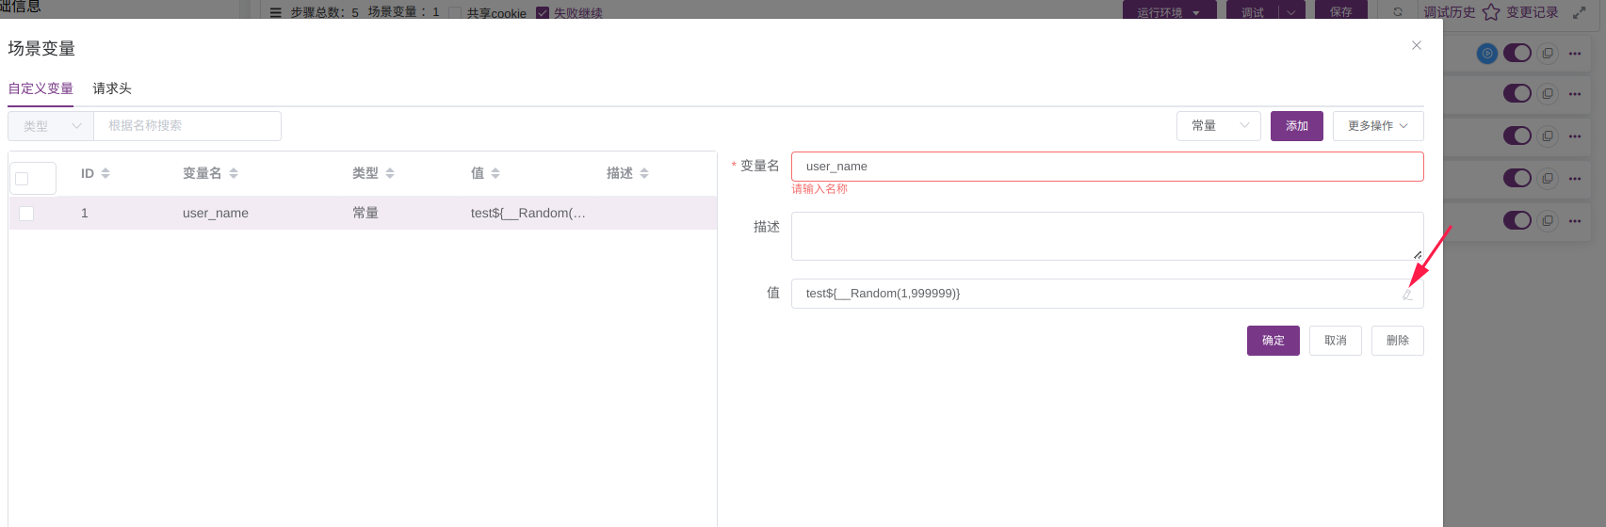This screenshot has height=527, width=1606.
Task: Click the 值 input with test${__Random
Action: (x=1107, y=294)
